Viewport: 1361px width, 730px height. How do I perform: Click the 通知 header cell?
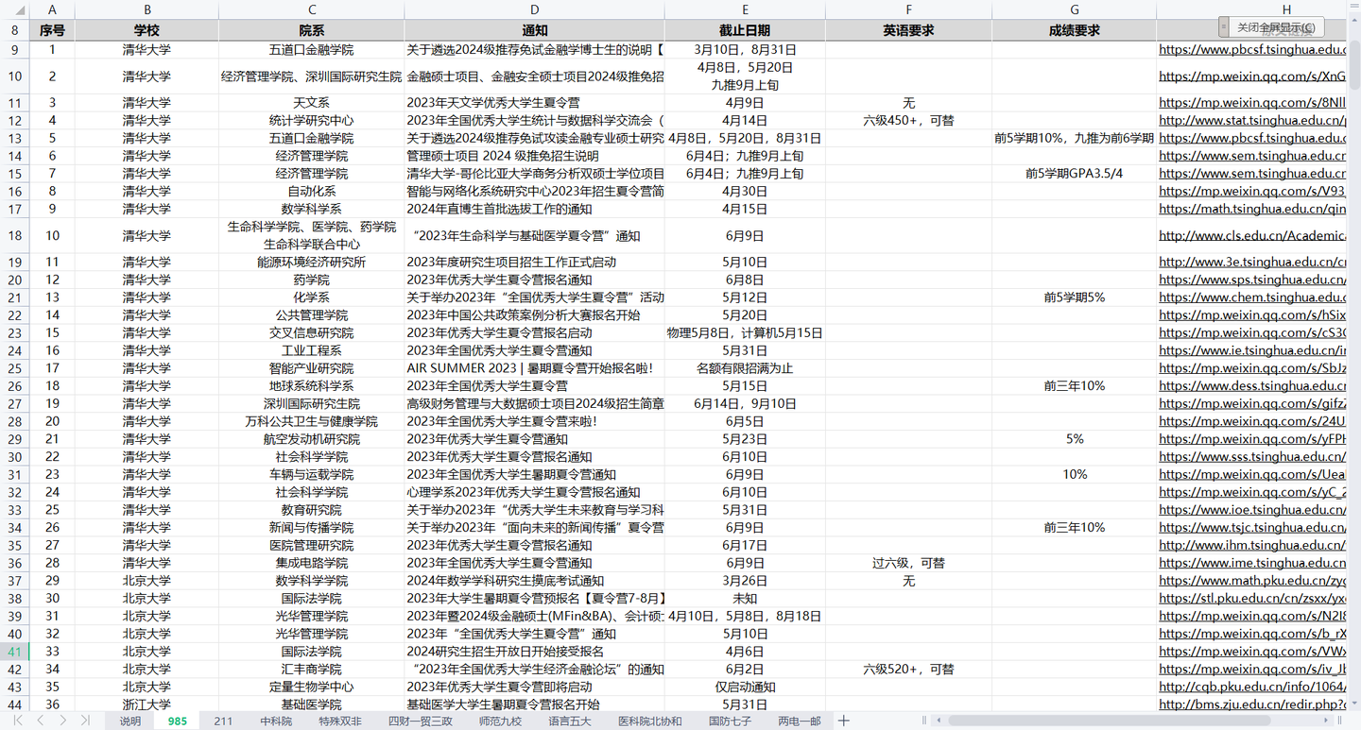(x=534, y=30)
